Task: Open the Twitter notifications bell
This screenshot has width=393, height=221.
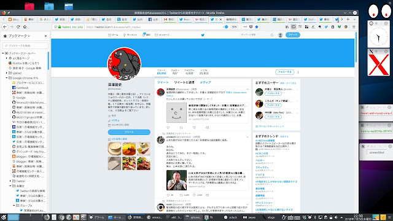Action: pyautogui.click(x=146, y=34)
